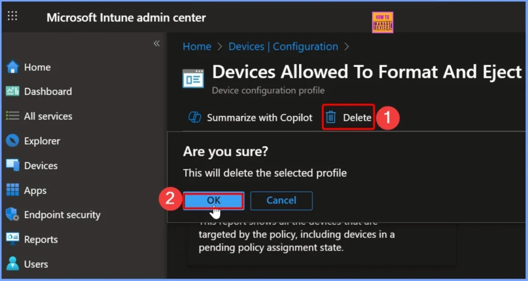
Task: Click the Home breadcrumb link
Action: tap(197, 46)
